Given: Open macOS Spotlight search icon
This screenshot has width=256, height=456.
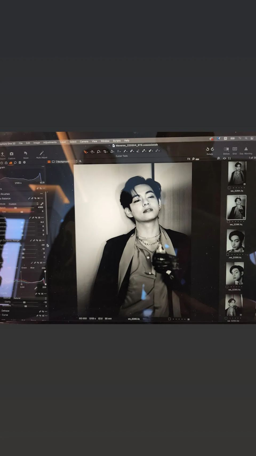Looking at the screenshot, I should [x=246, y=138].
